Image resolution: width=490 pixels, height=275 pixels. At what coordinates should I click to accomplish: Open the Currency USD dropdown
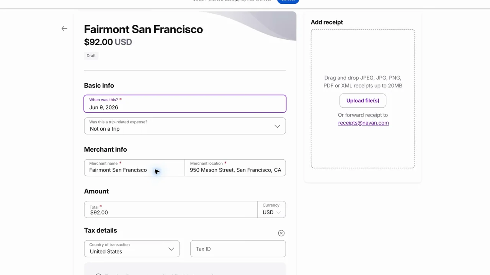coord(272,210)
